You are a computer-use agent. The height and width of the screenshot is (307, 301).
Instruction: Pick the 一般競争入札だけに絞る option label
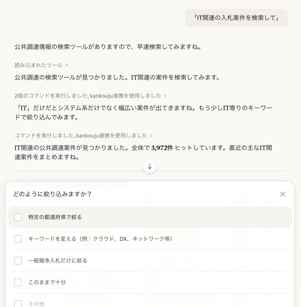pyautogui.click(x=58, y=261)
